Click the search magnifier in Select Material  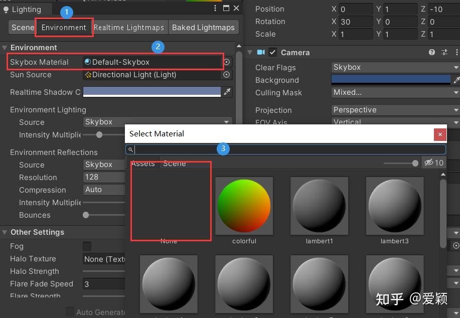pyautogui.click(x=130, y=149)
